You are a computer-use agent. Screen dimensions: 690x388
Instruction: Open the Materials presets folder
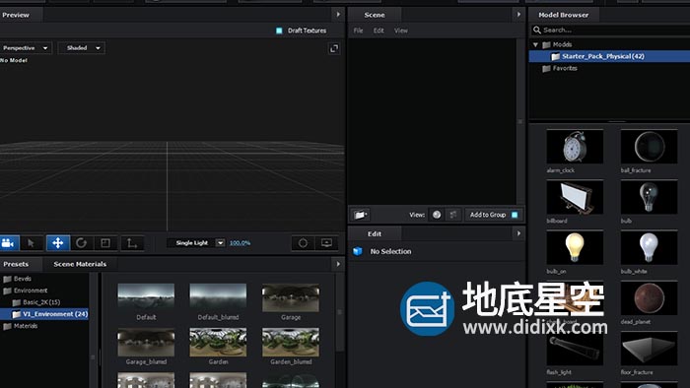21,326
